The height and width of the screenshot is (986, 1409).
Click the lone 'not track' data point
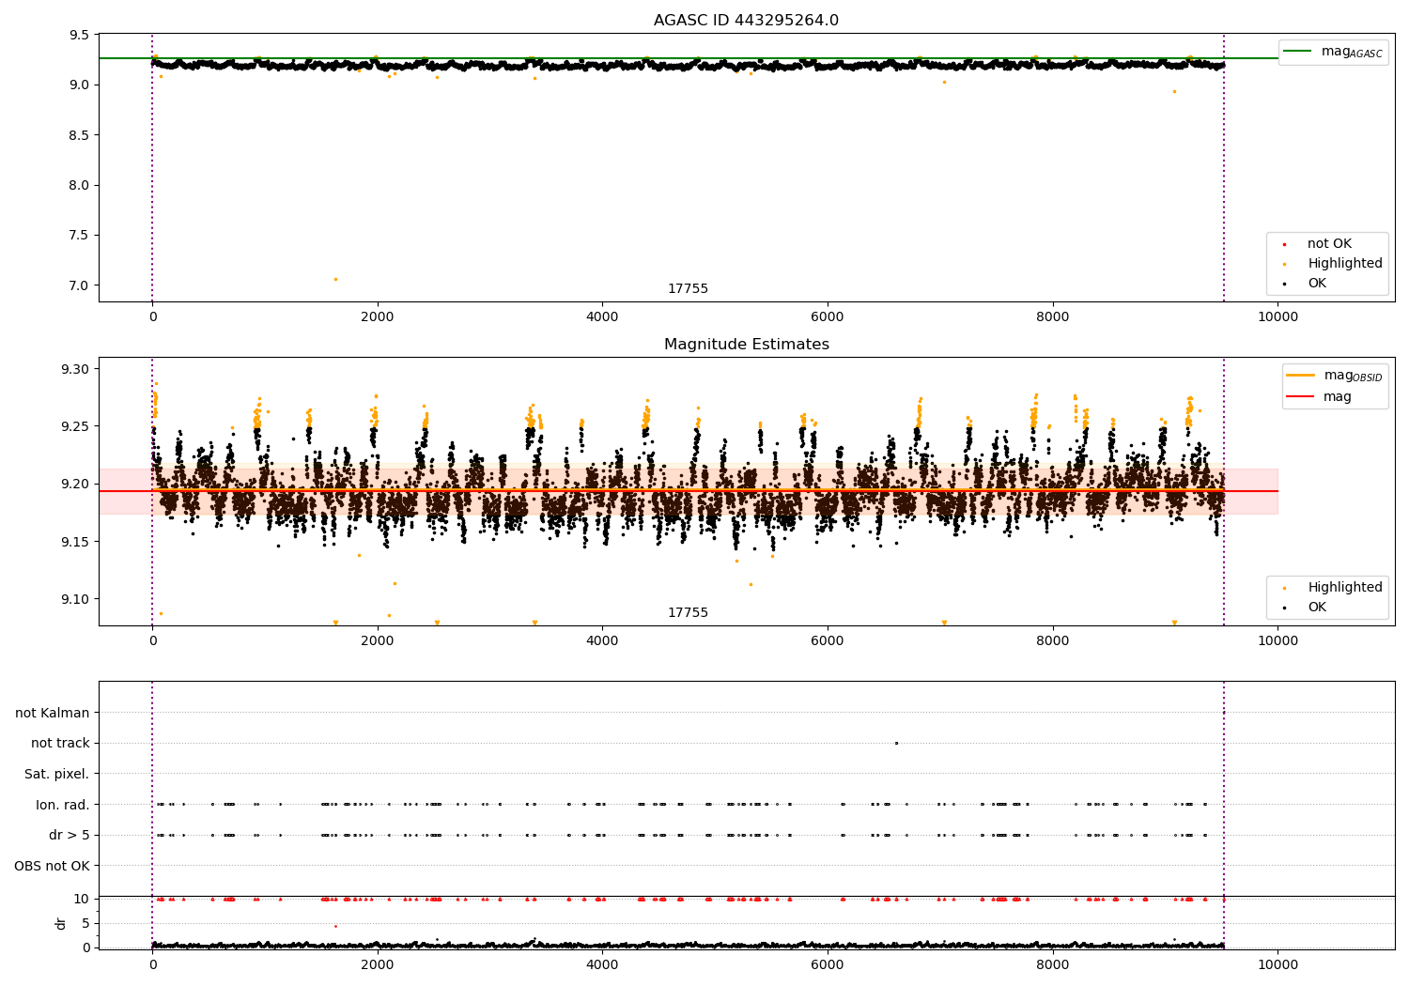pos(896,743)
